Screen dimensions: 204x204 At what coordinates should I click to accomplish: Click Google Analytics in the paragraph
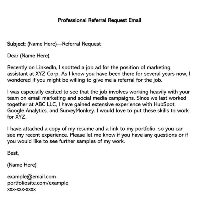coord(27,111)
